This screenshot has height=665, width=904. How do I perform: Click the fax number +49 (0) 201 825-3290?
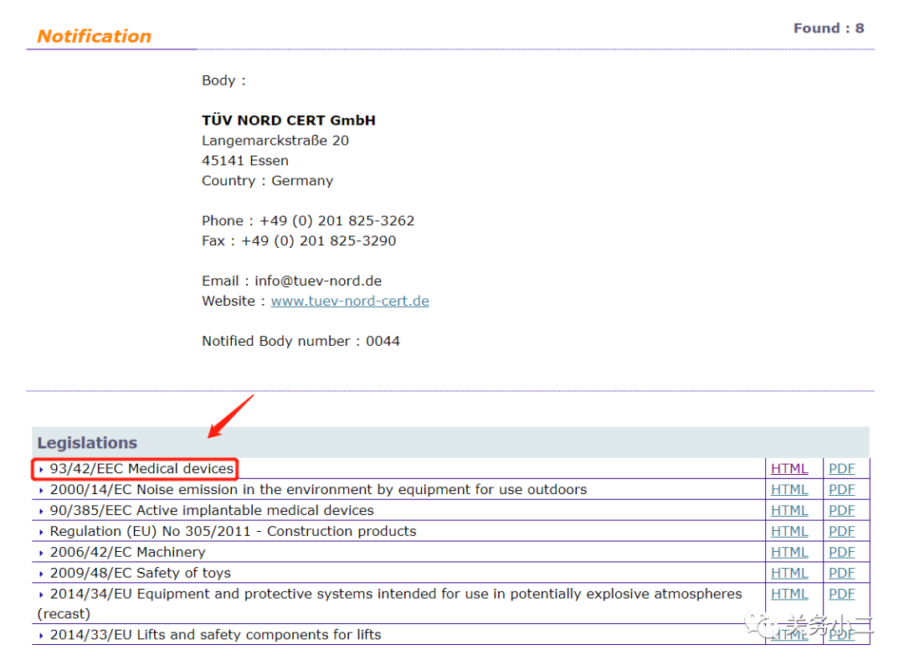(318, 241)
